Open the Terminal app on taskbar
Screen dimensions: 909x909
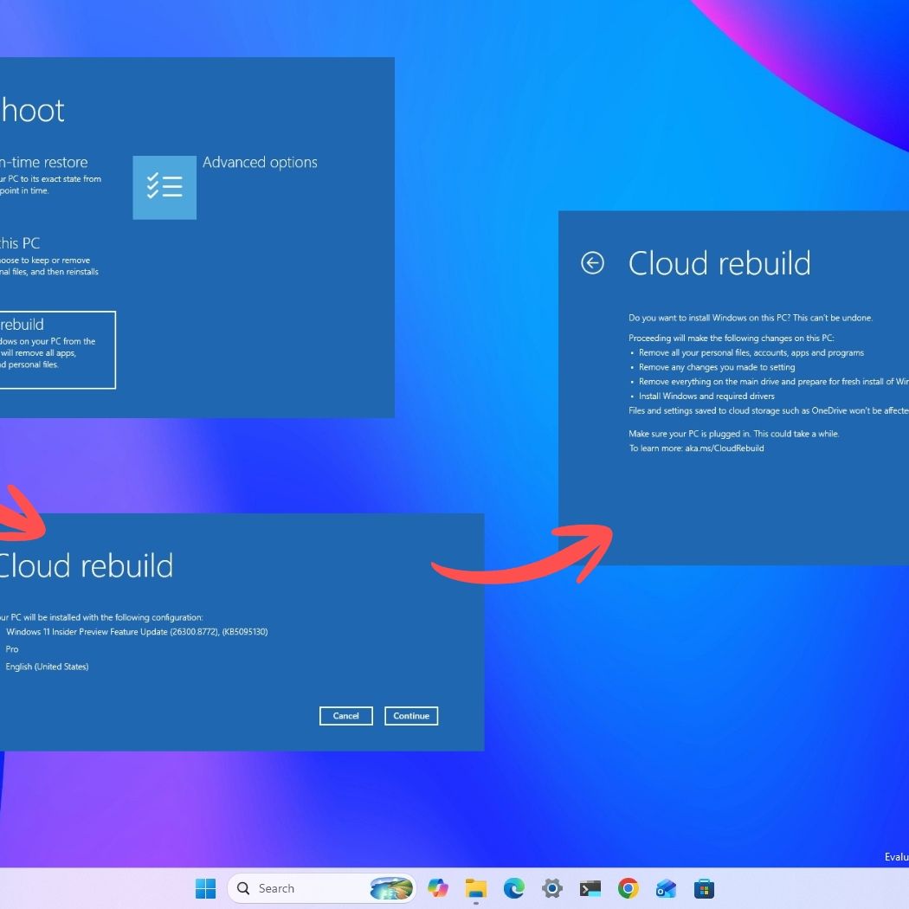point(590,888)
